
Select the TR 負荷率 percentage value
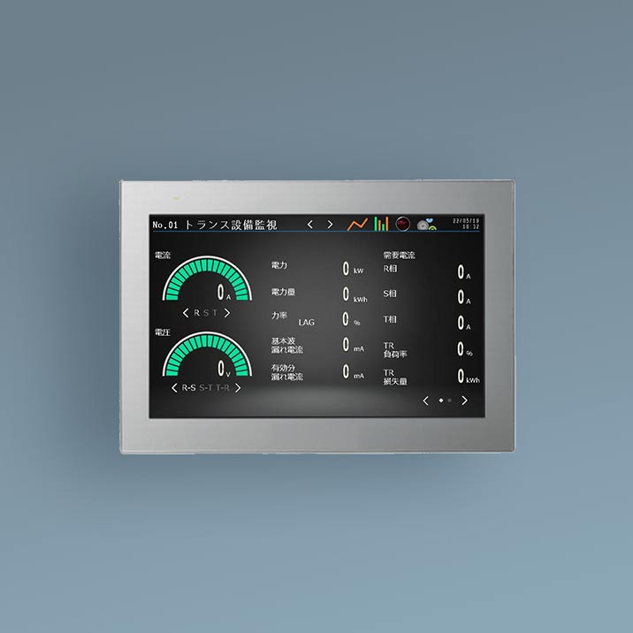(x=461, y=349)
